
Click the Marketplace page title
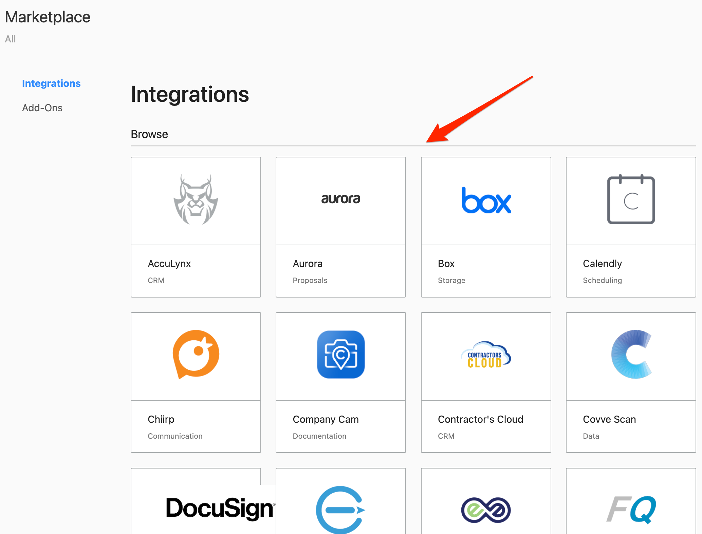(x=48, y=17)
